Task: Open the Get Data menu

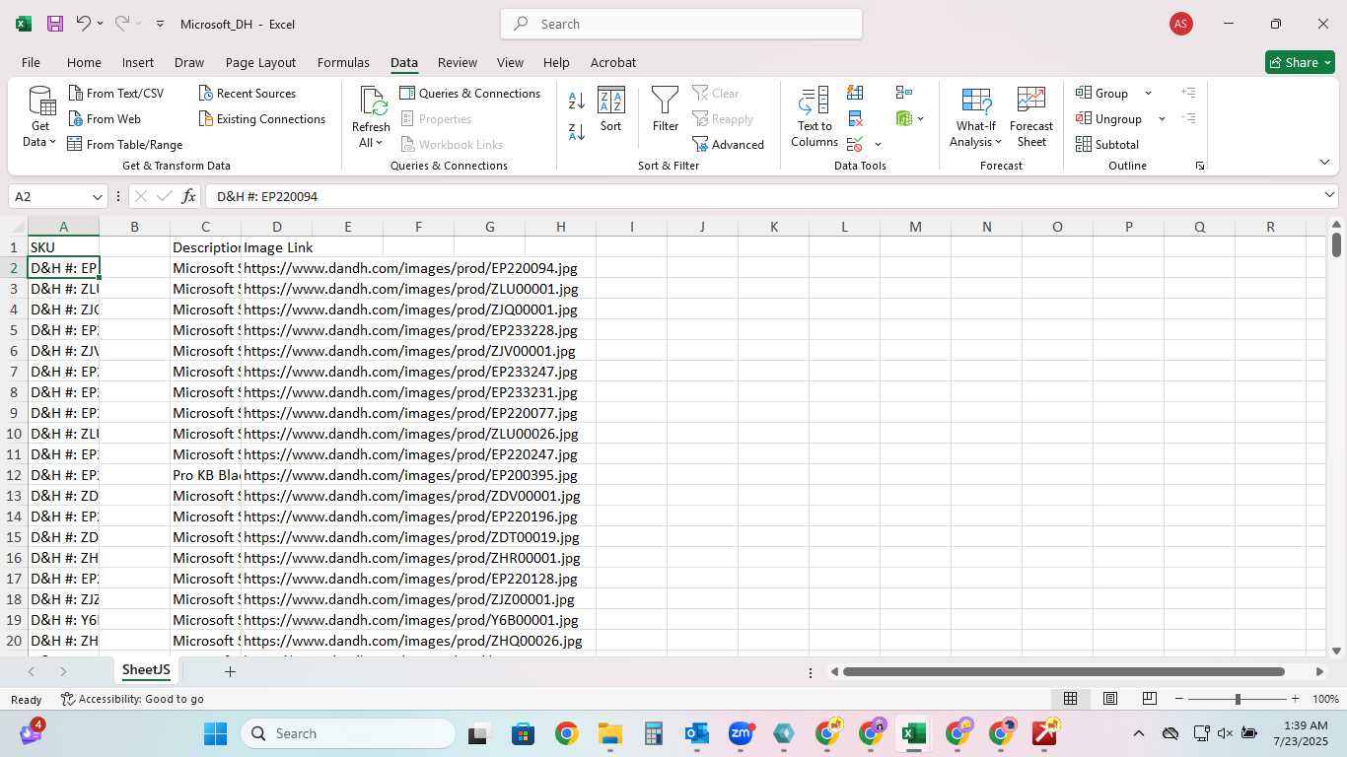Action: [41, 117]
